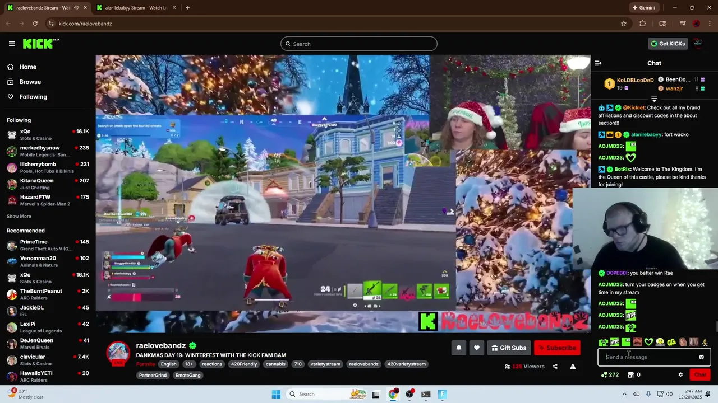Open a new browser tab
Viewport: 718px width, 403px height.
coord(187,8)
